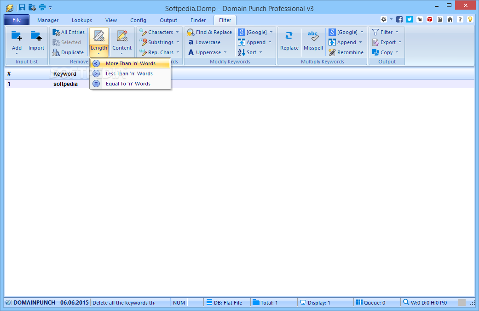Open the Facebook icon link
The height and width of the screenshot is (311, 479).
pos(399,19)
